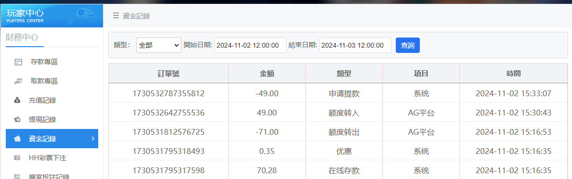The width and height of the screenshot is (572, 179).
Task: Click the hamburger menu icon beside 資金記錄
Action: [x=116, y=16]
